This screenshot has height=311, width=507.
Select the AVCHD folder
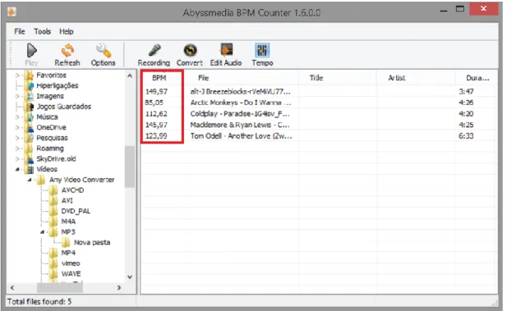72,190
